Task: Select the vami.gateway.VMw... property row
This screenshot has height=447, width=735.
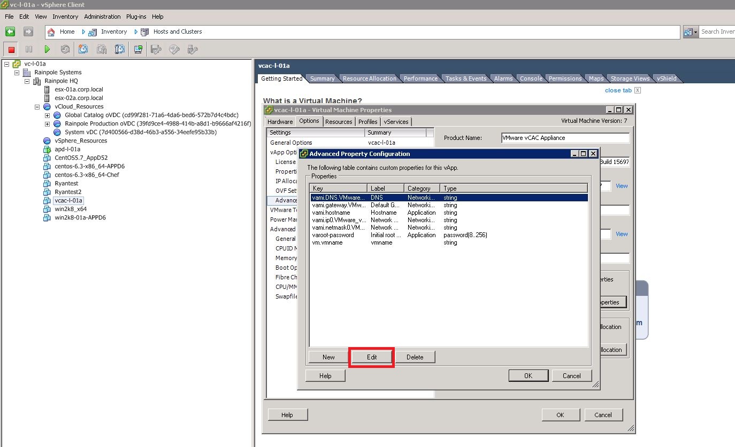Action: click(448, 205)
